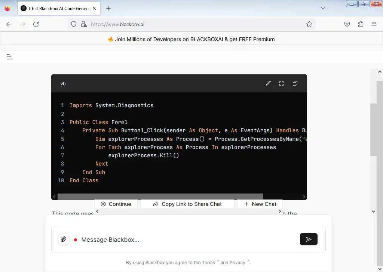
Task: Open tracking protection shield icon
Action: tap(74, 24)
